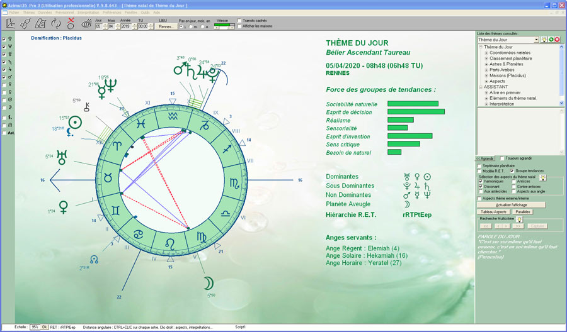Image resolution: width=567 pixels, height=332 pixels.
Task: Click the Sun symbol on the chart
Action: [x=76, y=123]
